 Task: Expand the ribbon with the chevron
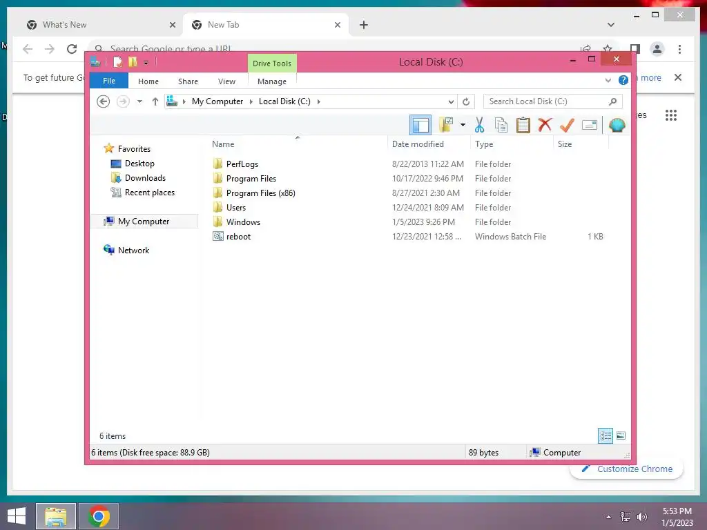click(608, 80)
